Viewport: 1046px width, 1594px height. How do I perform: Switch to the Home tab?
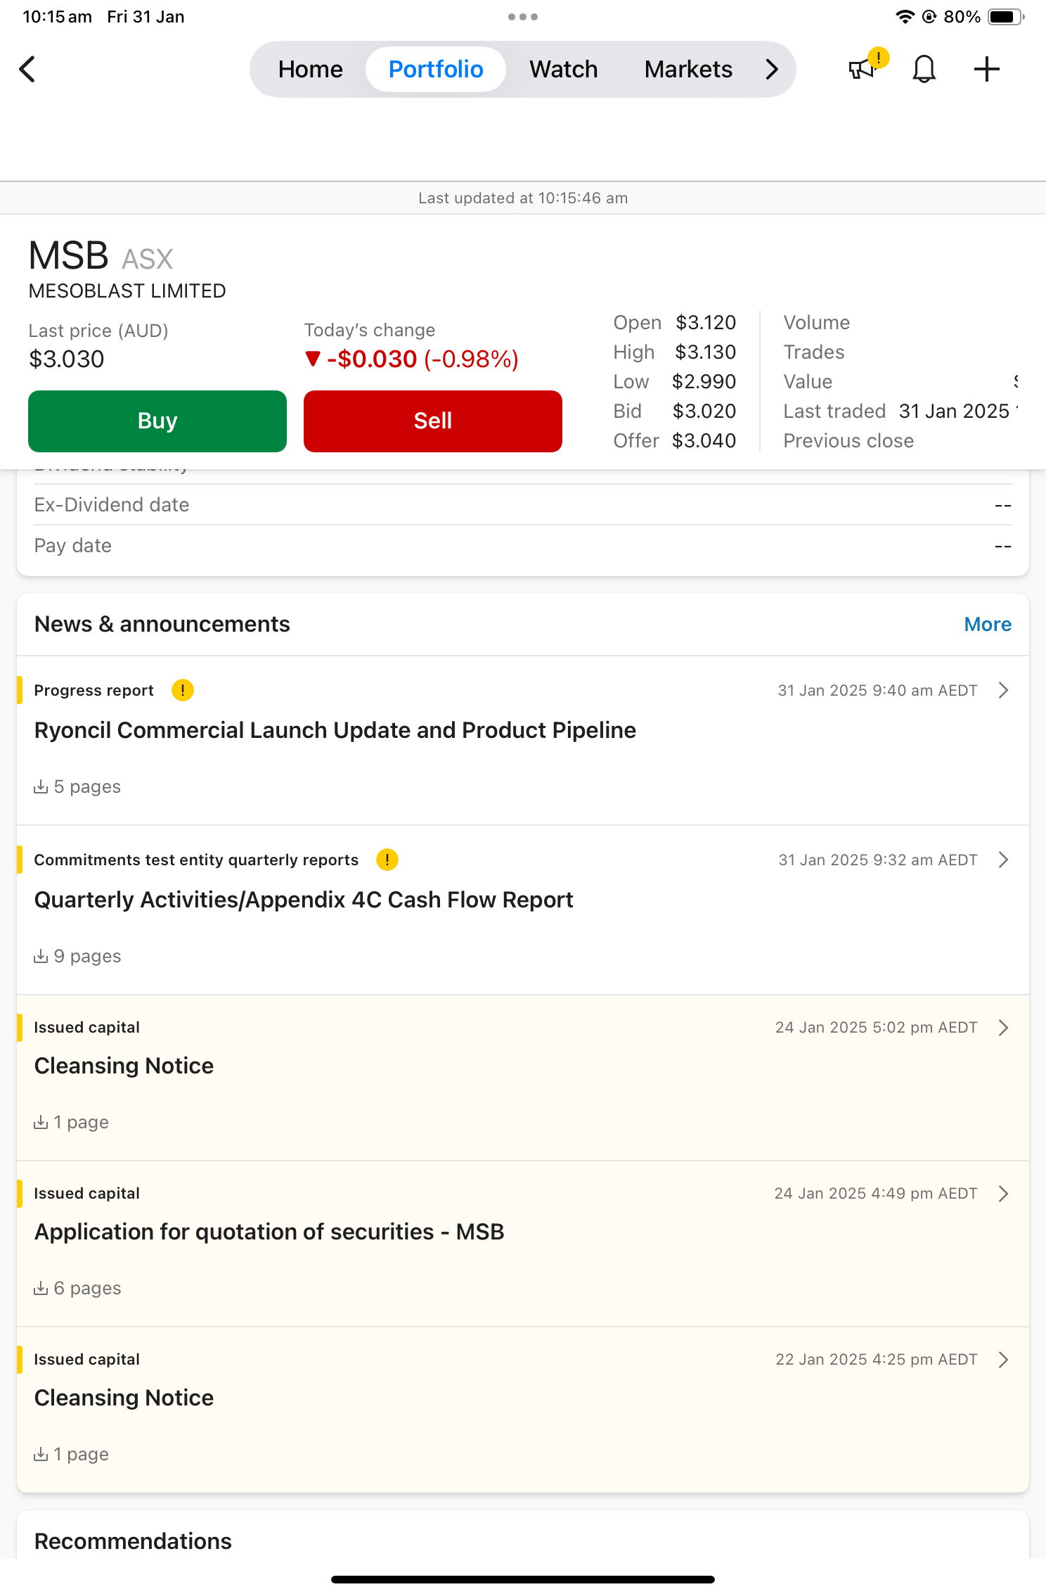pyautogui.click(x=310, y=69)
